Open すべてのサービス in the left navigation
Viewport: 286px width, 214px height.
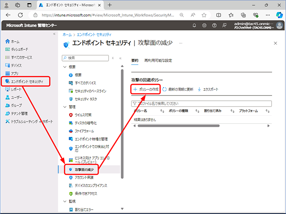pos(19,58)
